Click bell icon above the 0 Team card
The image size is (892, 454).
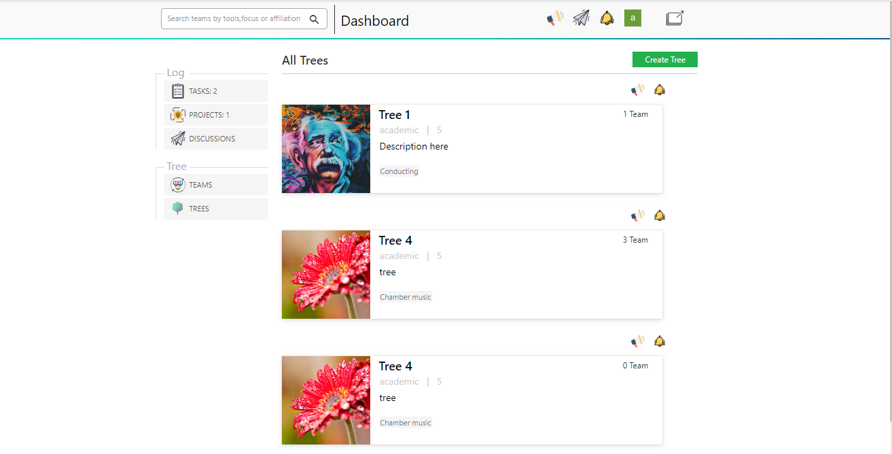[x=659, y=341]
